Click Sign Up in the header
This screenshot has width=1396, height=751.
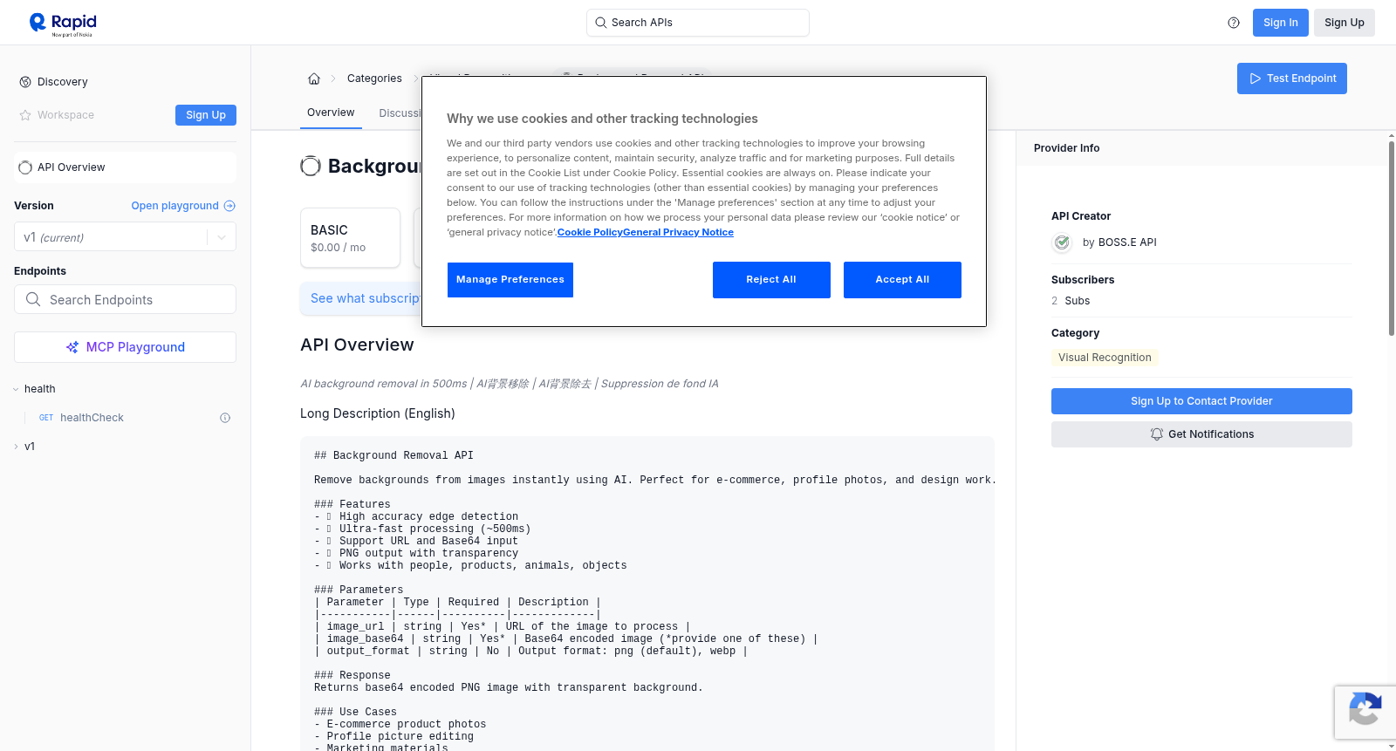(1345, 23)
